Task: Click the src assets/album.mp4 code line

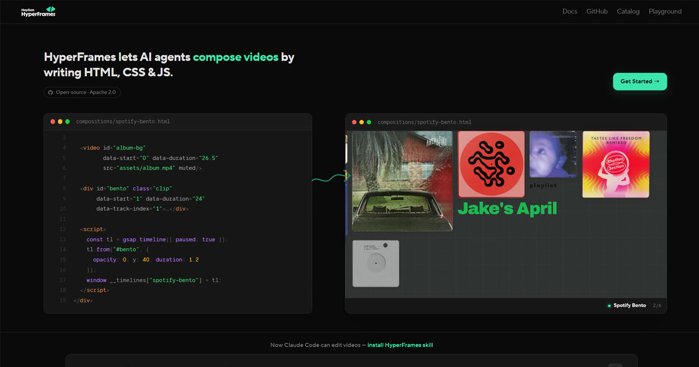Action: click(152, 168)
